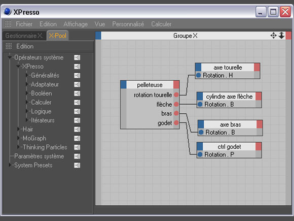Click the speaker icon beside Généralités
Image resolution: width=294 pixels, height=221 pixels.
pos(77,76)
